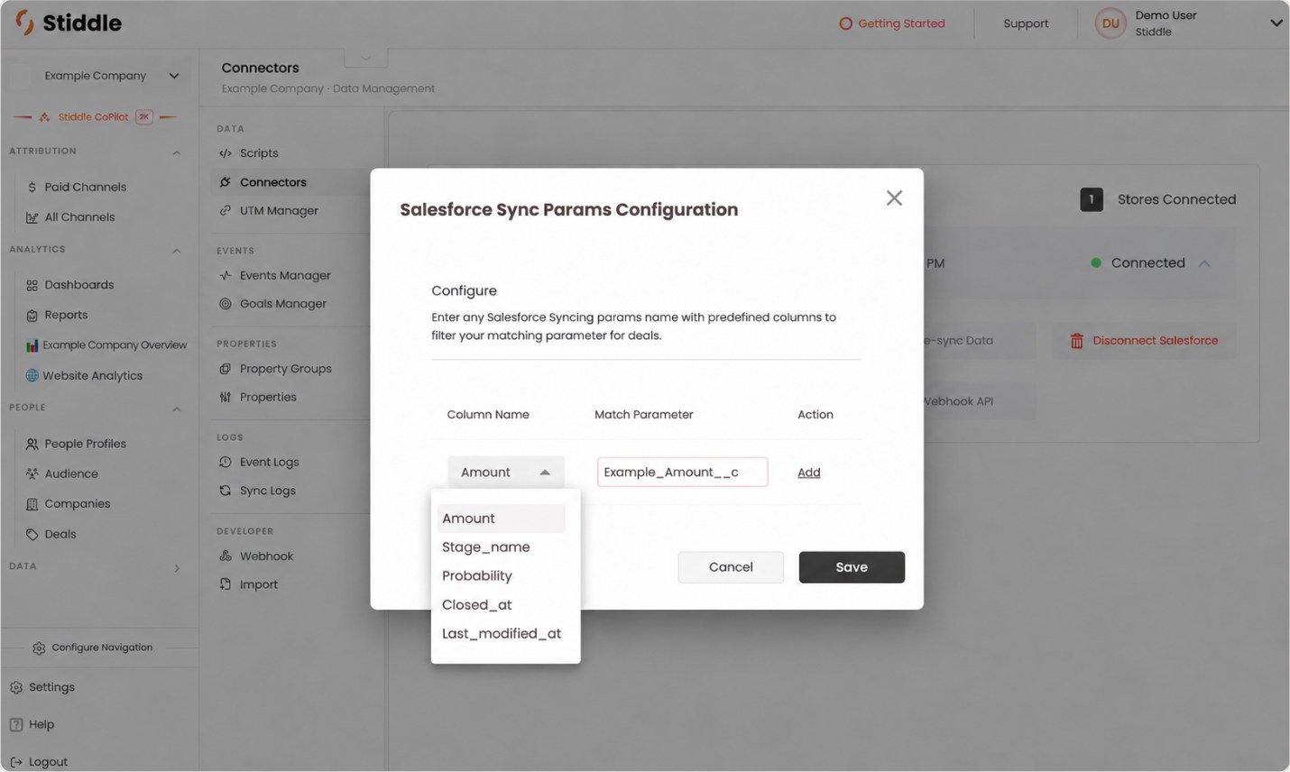Click the Disconnect Salesforce button
Screen dimensions: 1290x772
1144,341
